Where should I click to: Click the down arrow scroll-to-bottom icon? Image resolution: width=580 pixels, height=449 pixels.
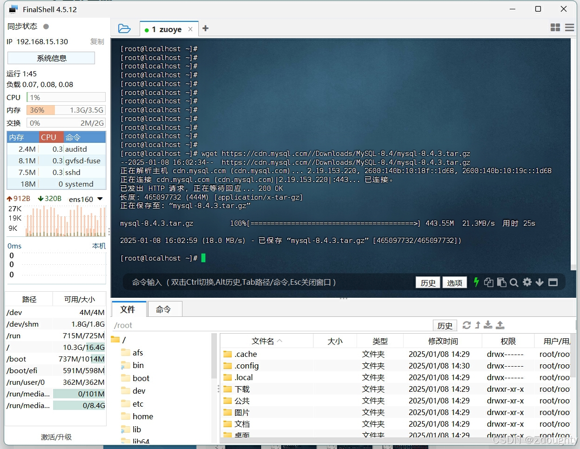[540, 282]
